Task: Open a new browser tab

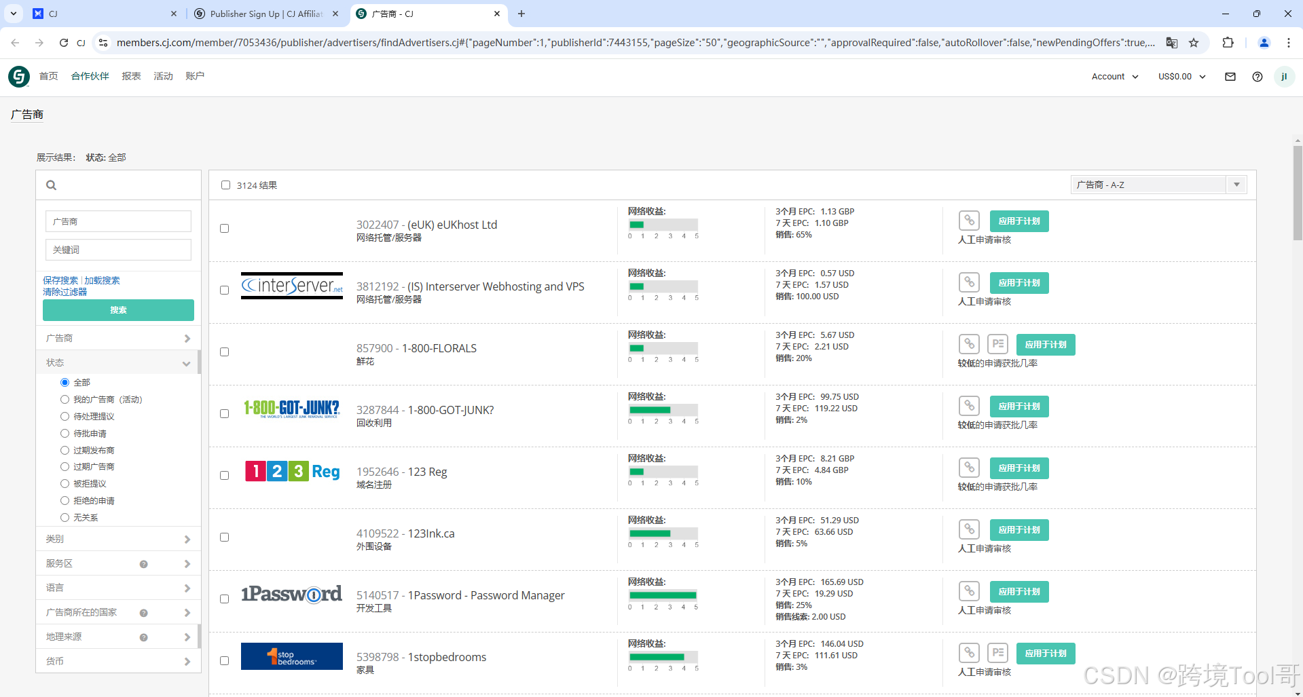Action: tap(521, 14)
